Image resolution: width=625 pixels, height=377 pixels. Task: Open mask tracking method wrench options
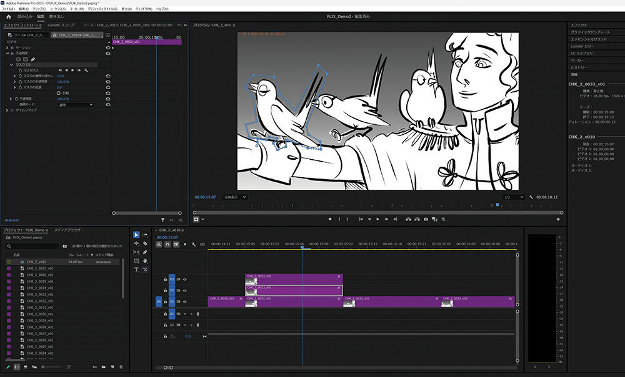click(86, 70)
